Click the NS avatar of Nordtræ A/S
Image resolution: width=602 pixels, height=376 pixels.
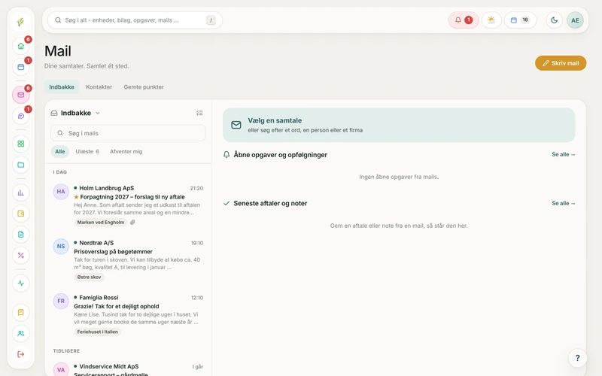(61, 247)
